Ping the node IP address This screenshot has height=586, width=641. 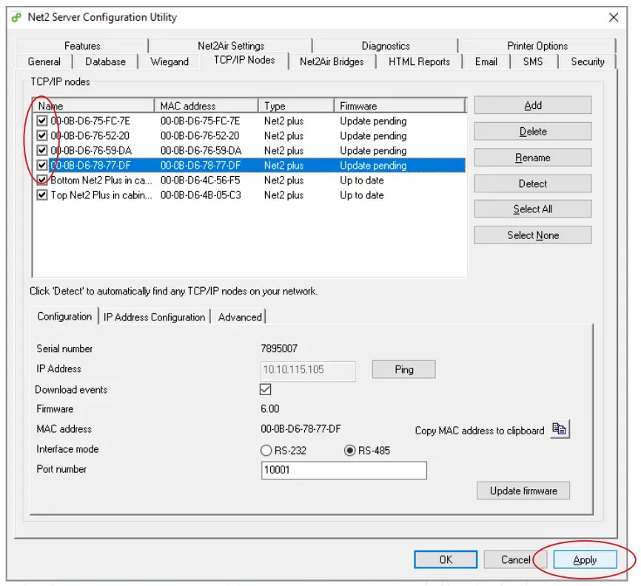click(x=404, y=369)
